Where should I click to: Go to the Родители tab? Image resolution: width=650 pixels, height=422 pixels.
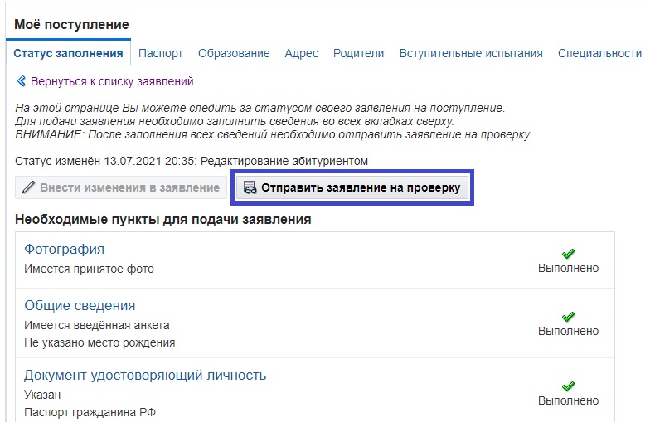pyautogui.click(x=358, y=53)
